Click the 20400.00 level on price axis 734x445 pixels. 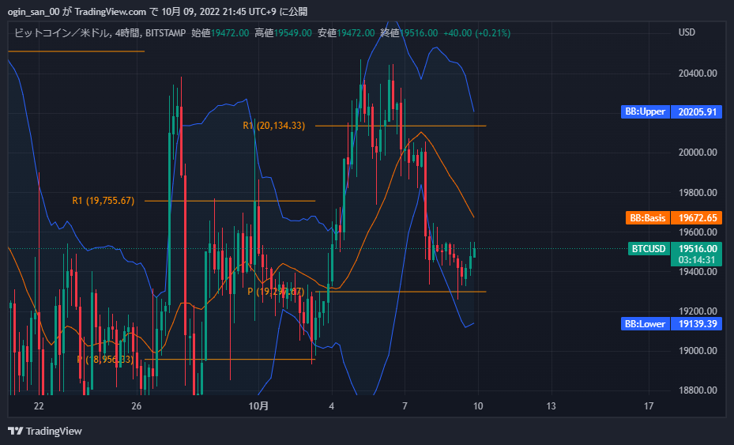pos(696,74)
